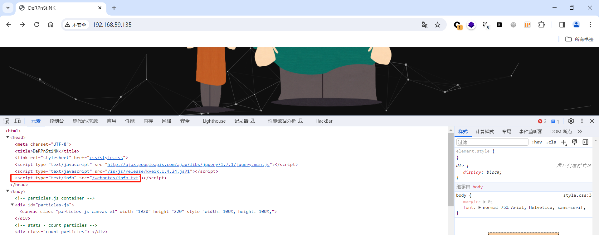The height and width of the screenshot is (235, 599).
Task: Reload the current page
Action: 37,25
